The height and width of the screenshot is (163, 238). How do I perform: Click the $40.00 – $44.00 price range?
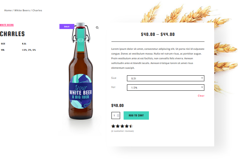click(x=158, y=34)
